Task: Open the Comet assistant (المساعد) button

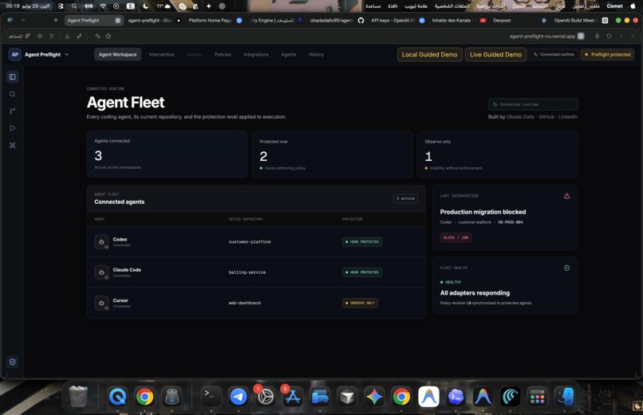Action: coord(19,36)
